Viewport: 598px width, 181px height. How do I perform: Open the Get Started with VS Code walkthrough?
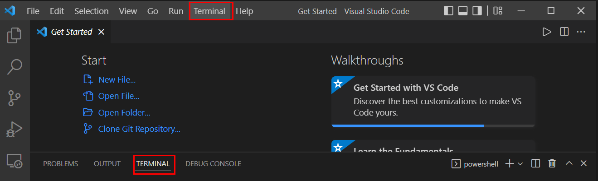click(433, 102)
